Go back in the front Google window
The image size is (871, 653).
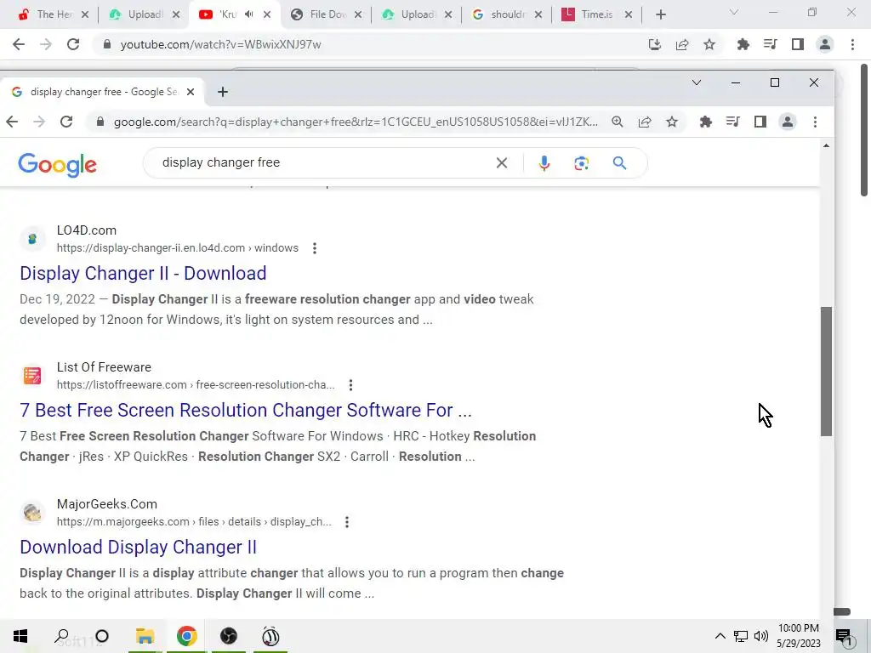[12, 122]
